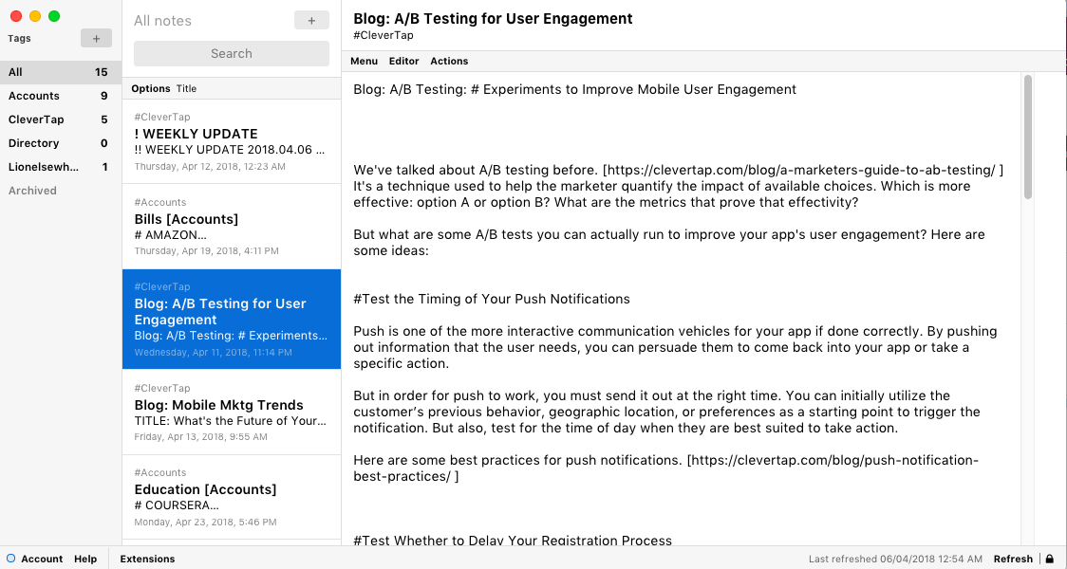This screenshot has height=569, width=1067.
Task: Create a new note with plus button
Action: click(x=311, y=21)
